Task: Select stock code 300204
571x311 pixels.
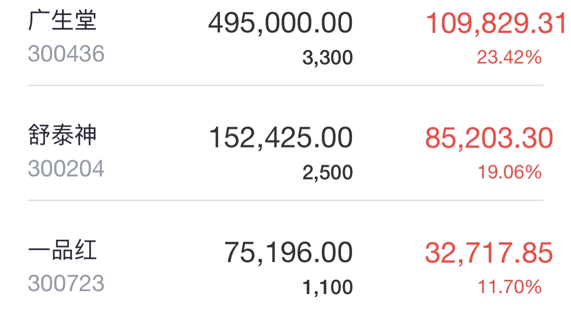Action: pos(66,169)
